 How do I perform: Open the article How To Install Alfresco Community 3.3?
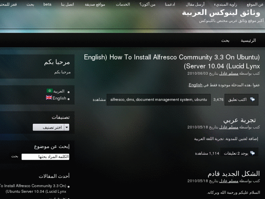pyautogui.click(x=172, y=62)
